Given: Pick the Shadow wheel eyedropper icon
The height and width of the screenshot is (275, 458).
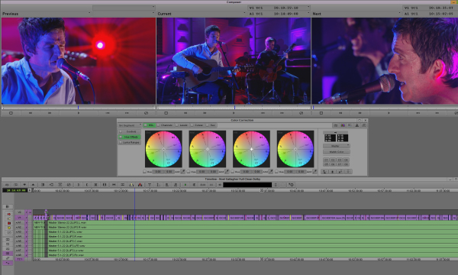Looking at the screenshot, I should [x=183, y=172].
